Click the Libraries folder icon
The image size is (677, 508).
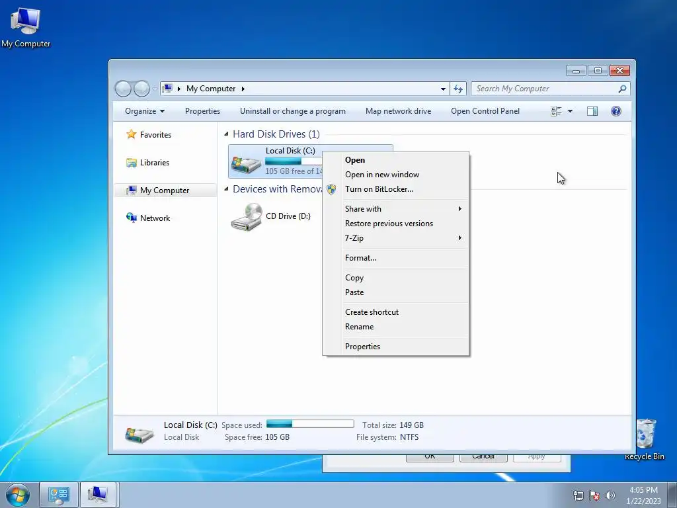coord(132,163)
